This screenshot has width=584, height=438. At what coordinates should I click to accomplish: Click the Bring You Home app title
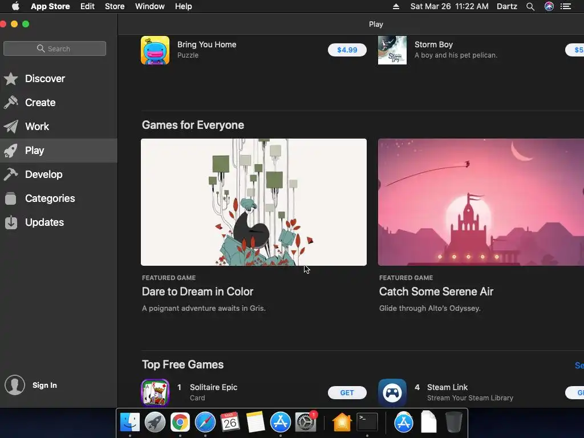pos(206,44)
